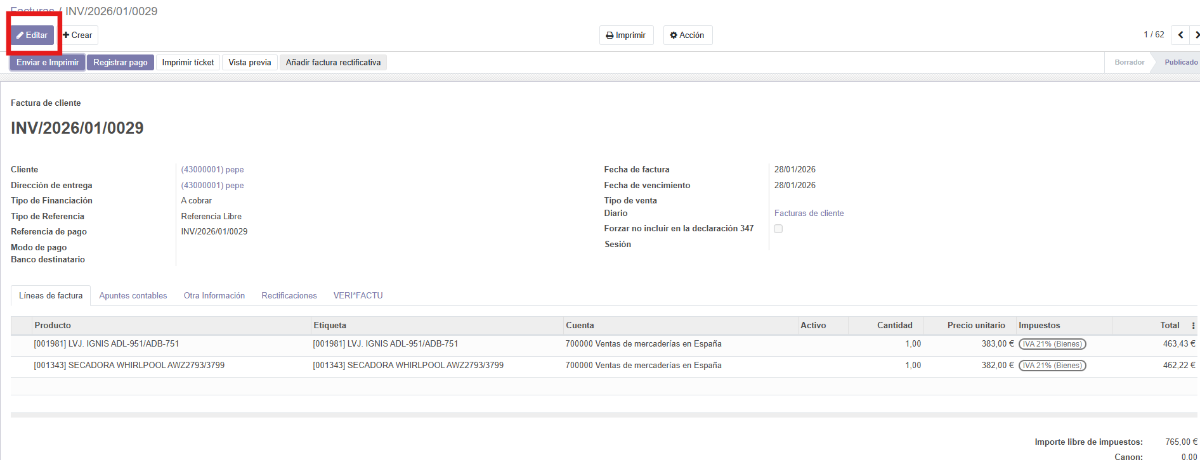Switch to Otra Información tab
The image size is (1200, 460).
coord(214,296)
